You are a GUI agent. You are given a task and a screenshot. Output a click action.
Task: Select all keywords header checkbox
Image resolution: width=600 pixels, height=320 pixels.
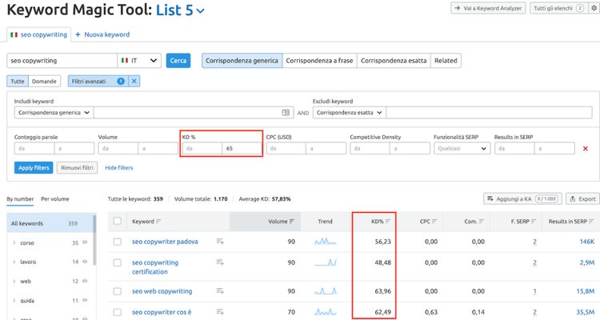pyautogui.click(x=118, y=221)
